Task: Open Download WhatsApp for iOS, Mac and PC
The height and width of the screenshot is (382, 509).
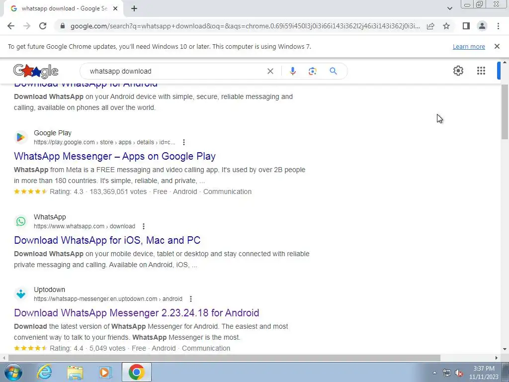Action: (107, 240)
